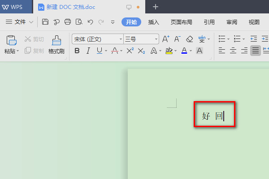Expand quick access toolbar customization arrow
Viewport: 269px width, 179px height.
pyautogui.click(x=113, y=22)
